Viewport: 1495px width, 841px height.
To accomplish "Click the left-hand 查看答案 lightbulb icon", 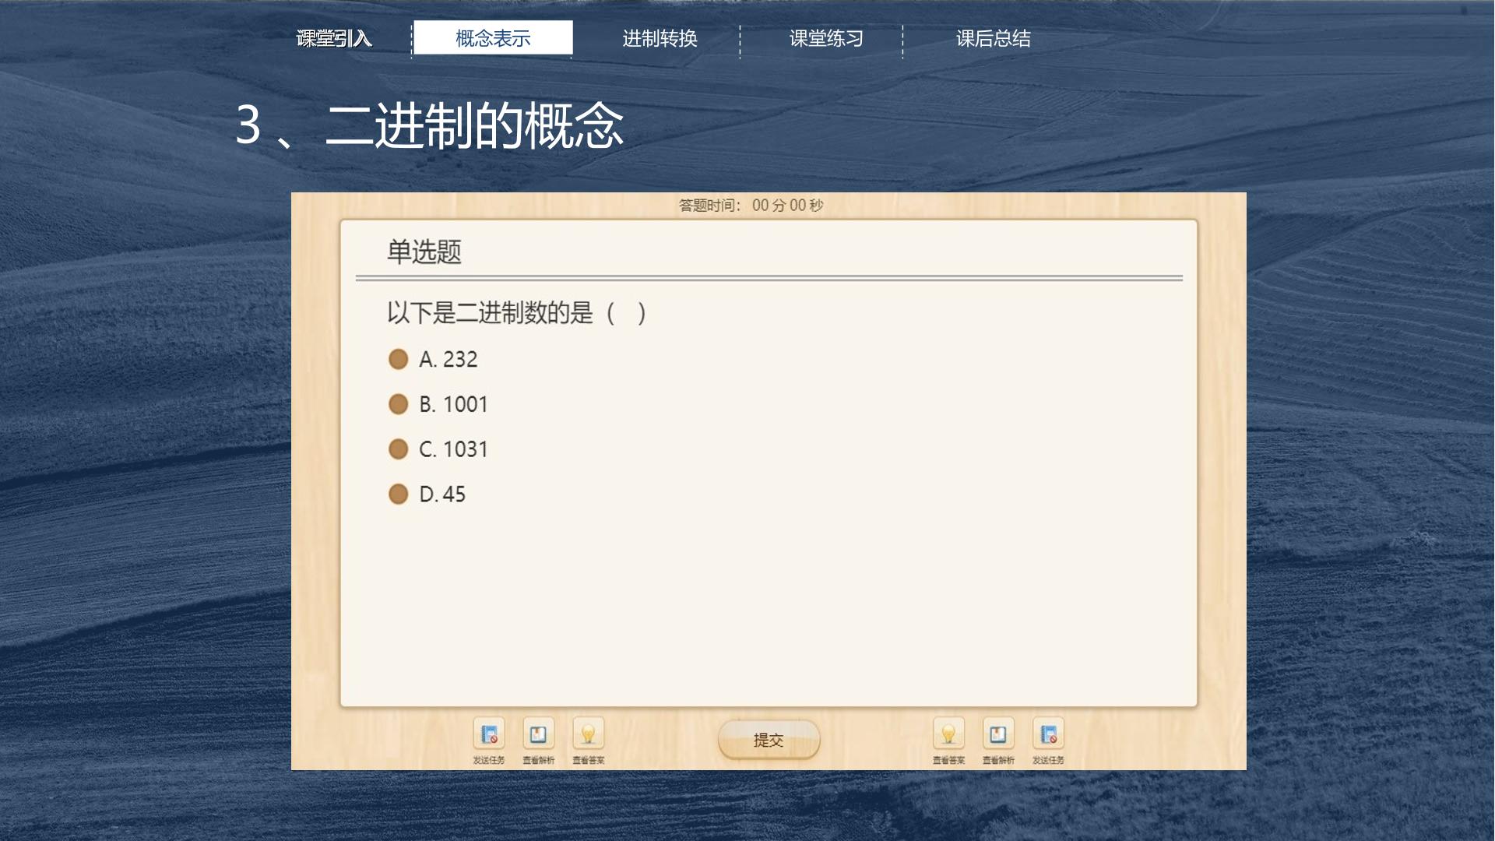I will click(x=588, y=734).
